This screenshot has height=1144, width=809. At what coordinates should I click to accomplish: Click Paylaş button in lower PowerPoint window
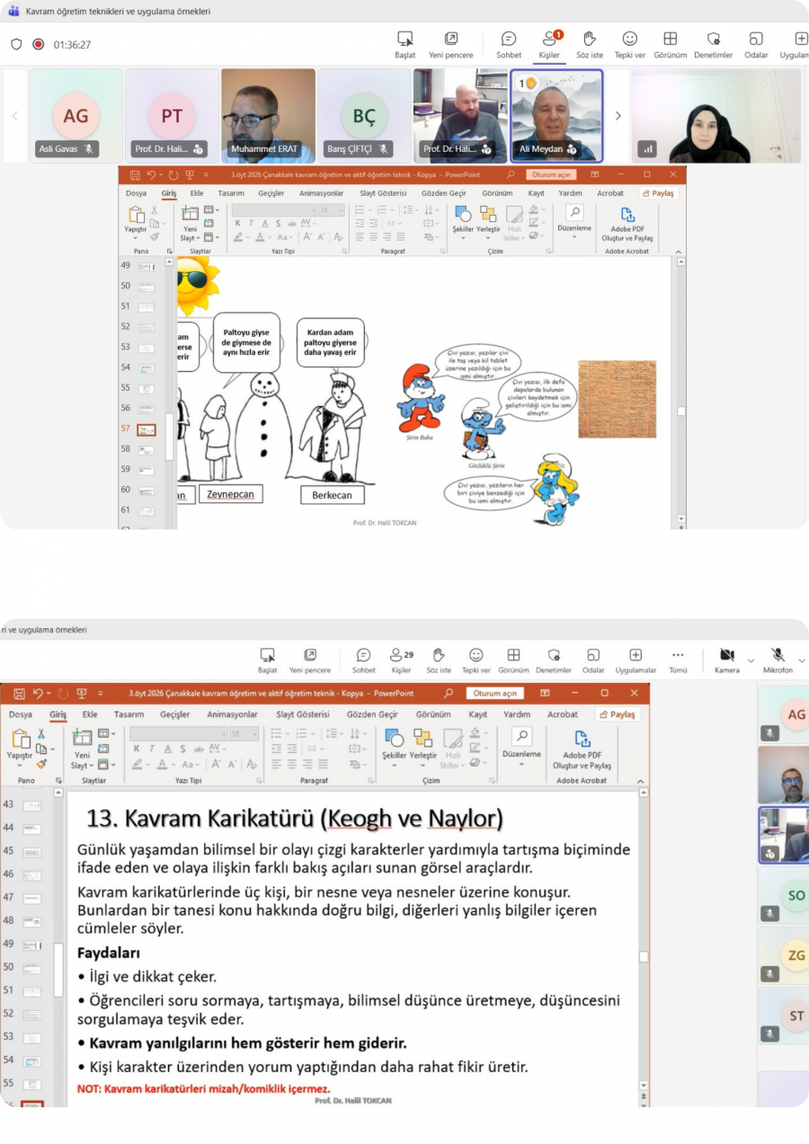[617, 714]
